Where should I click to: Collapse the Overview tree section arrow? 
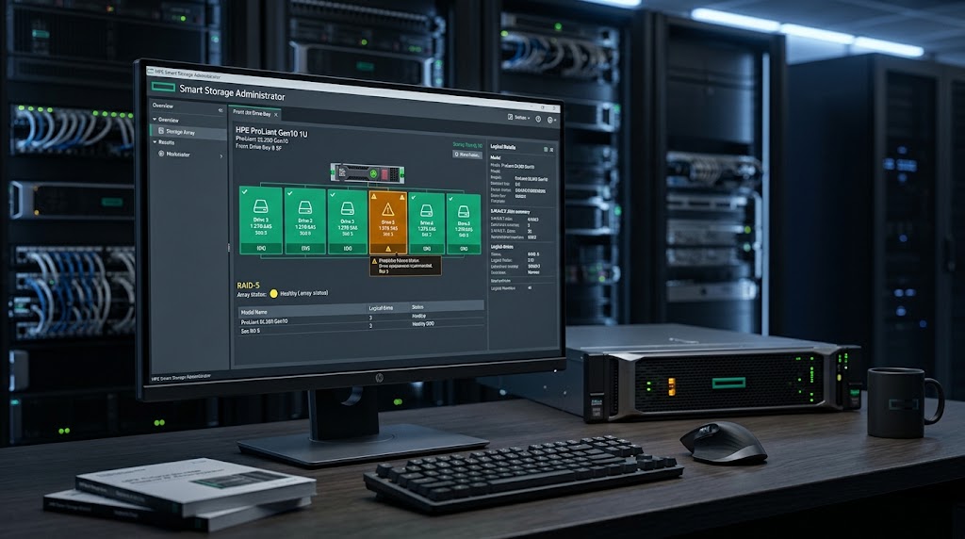coord(155,119)
